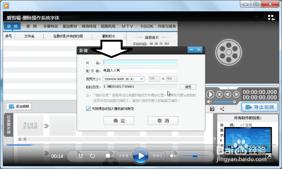Click the 浏览 browse button
Viewport: 282px width, 169px height.
[x=188, y=87]
